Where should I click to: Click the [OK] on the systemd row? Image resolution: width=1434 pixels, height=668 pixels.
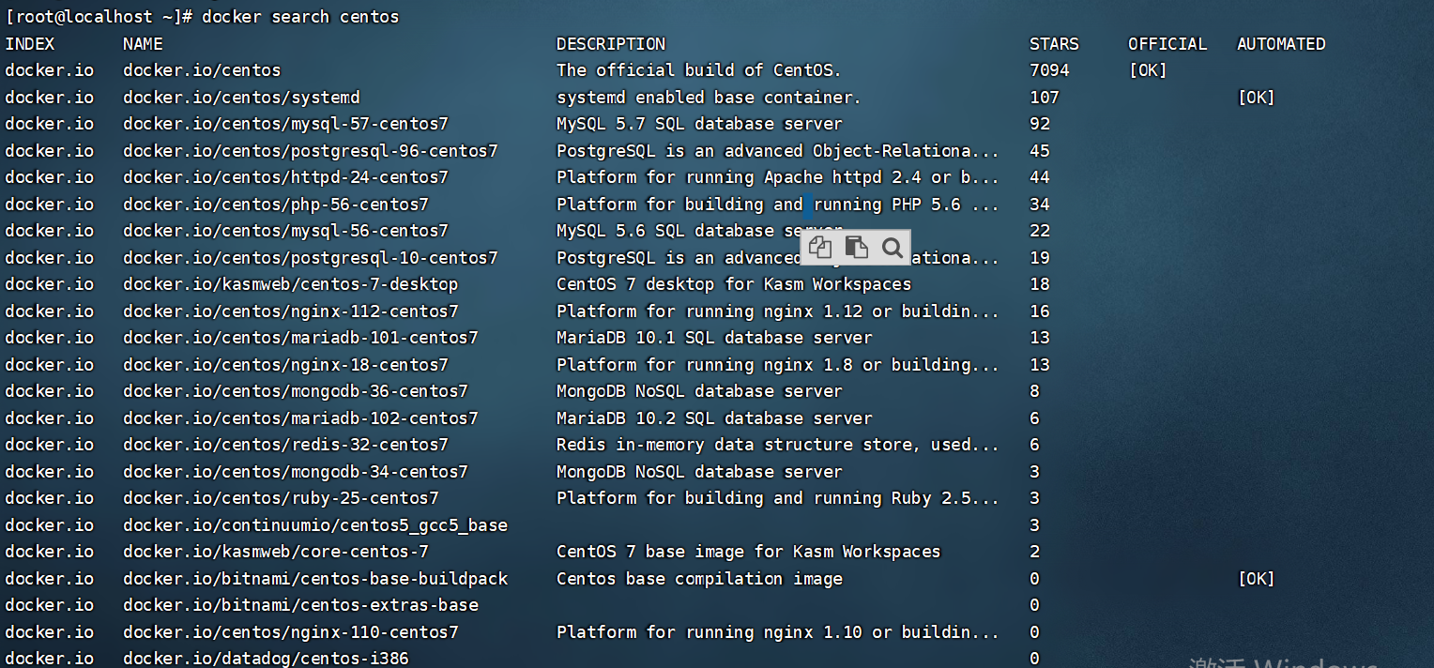coord(1257,98)
